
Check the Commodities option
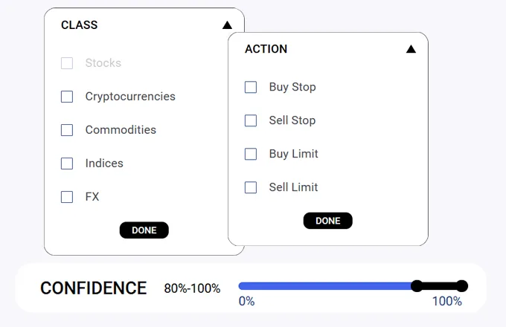click(67, 130)
